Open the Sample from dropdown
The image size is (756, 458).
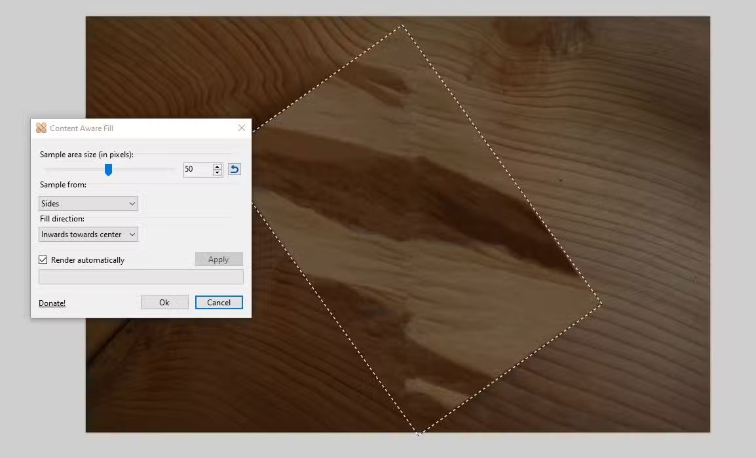tap(88, 204)
